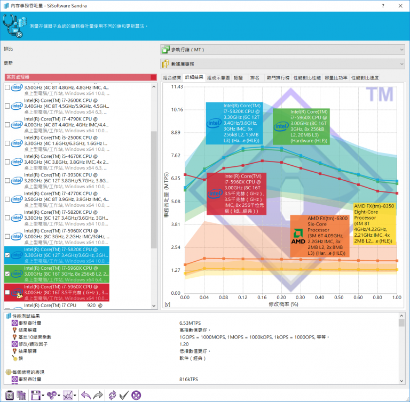Click the [y] axis toggle below chart
This screenshot has height=402, width=410.
coord(167,304)
